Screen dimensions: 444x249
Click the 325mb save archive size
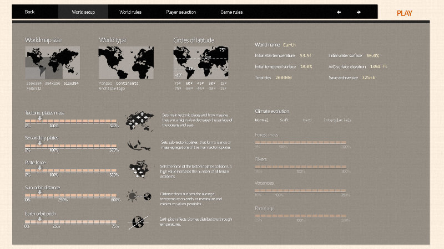(x=369, y=77)
